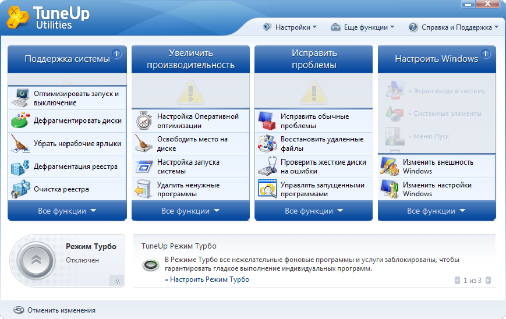Screen dimensions: 506x319
Task: Select the Настроить Windows category header
Action: pos(437,59)
